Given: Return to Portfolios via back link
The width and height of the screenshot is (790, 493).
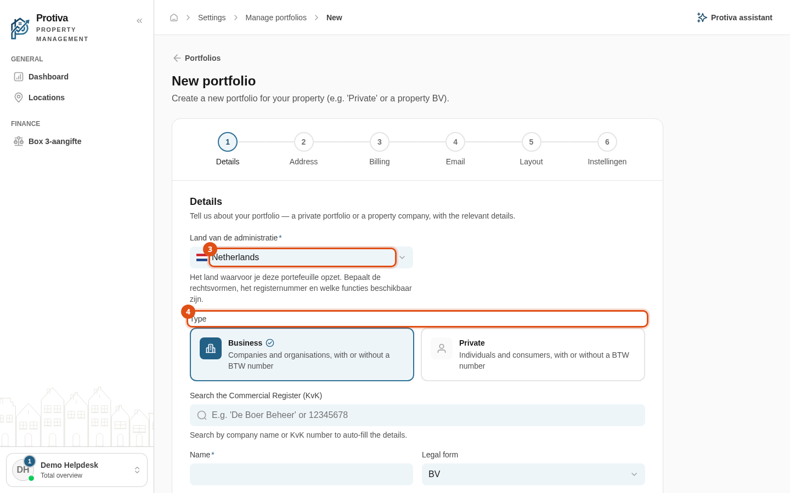Looking at the screenshot, I should (196, 58).
